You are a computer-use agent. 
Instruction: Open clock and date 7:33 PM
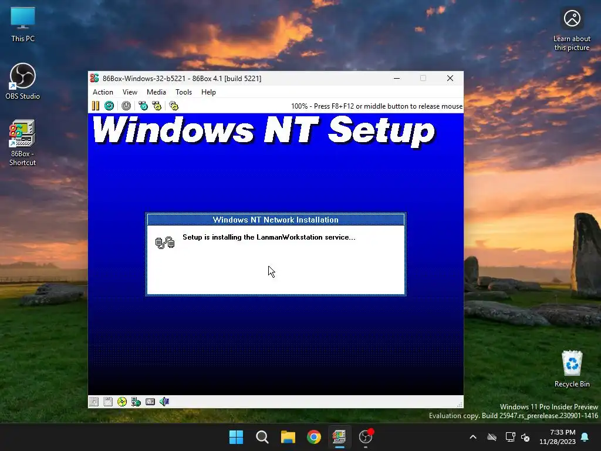coord(558,437)
